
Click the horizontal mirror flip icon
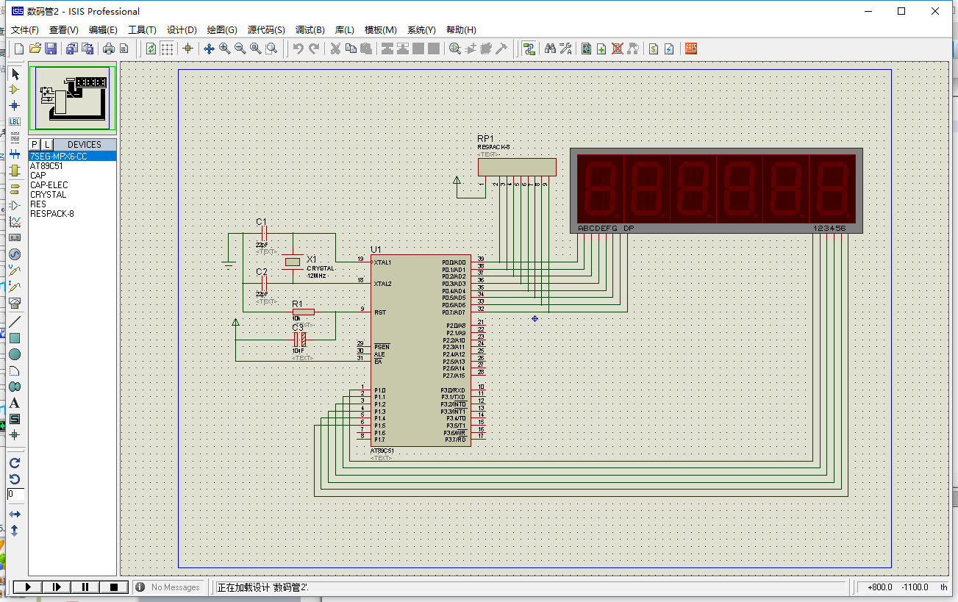click(14, 515)
